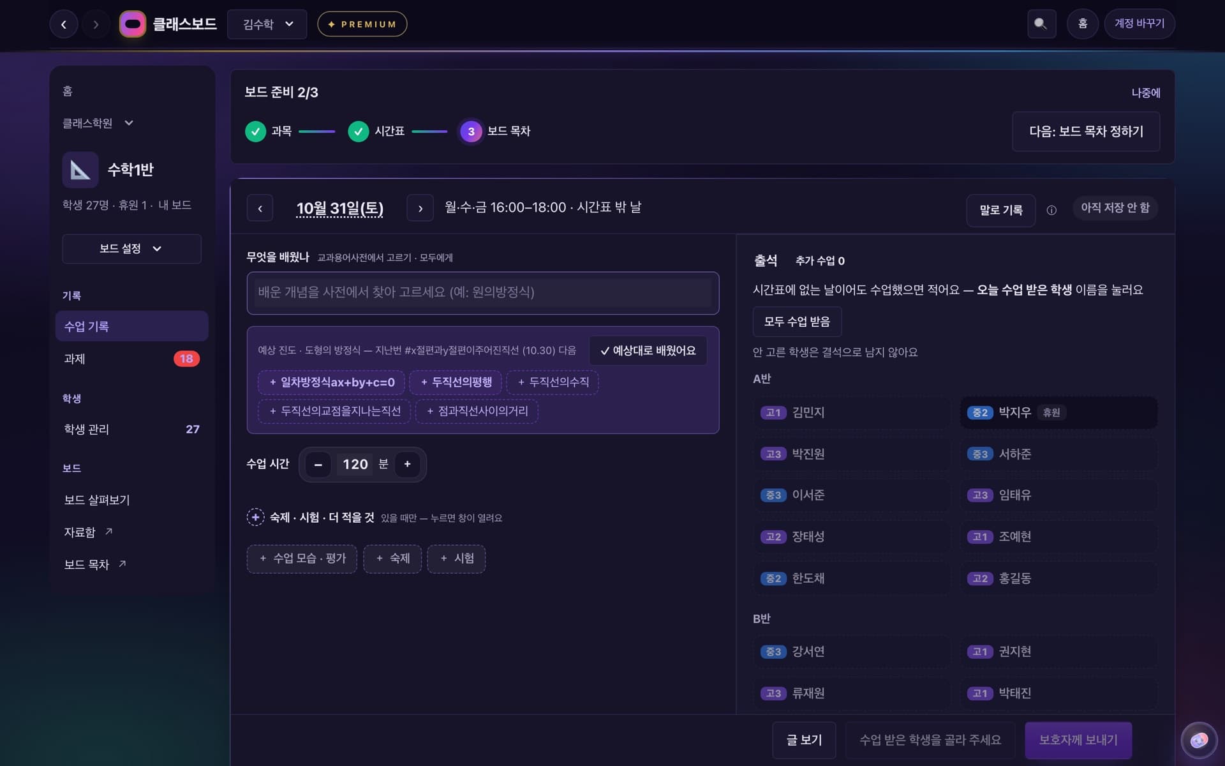Click the back arrow in top bar
Image resolution: width=1225 pixels, height=766 pixels.
(x=64, y=24)
